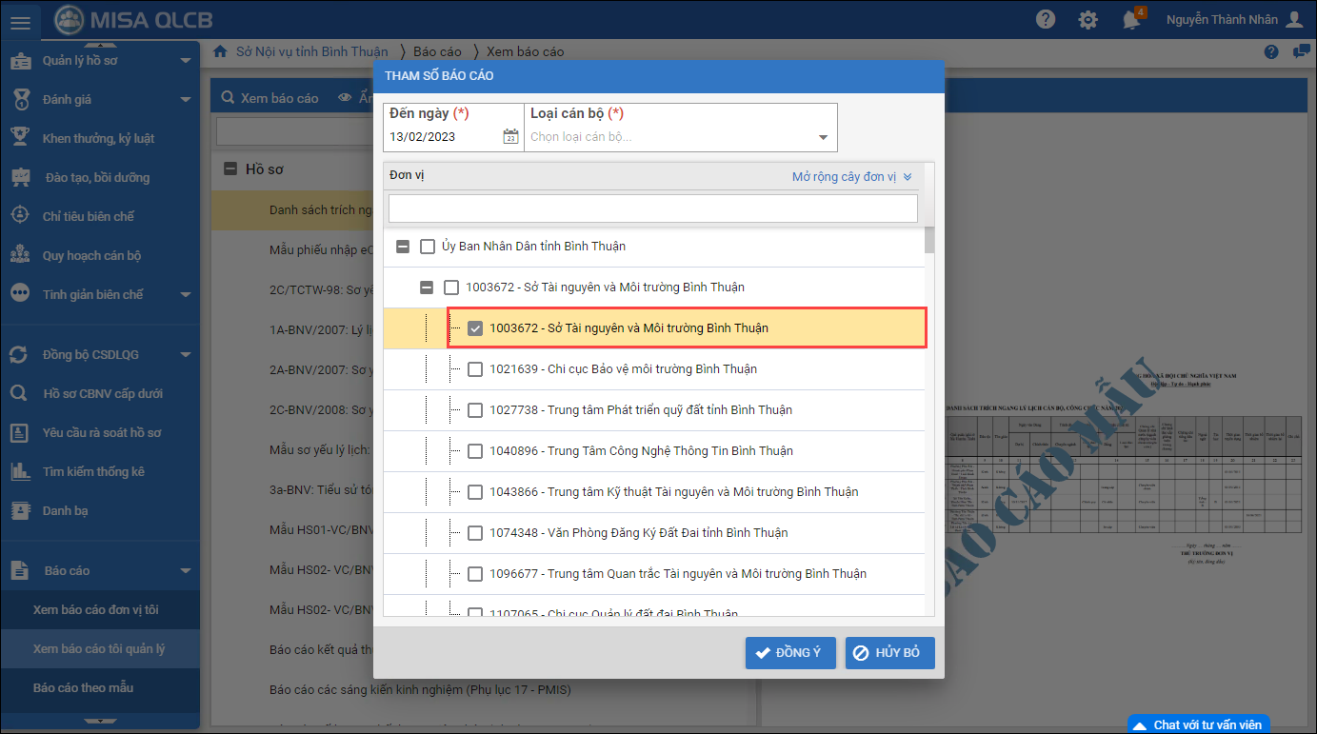Viewport: 1317px width, 734px height.
Task: Click the Đơn vị search input field
Action: 652,208
